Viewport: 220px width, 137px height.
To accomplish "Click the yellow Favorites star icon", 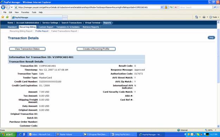I will point(3,17).
